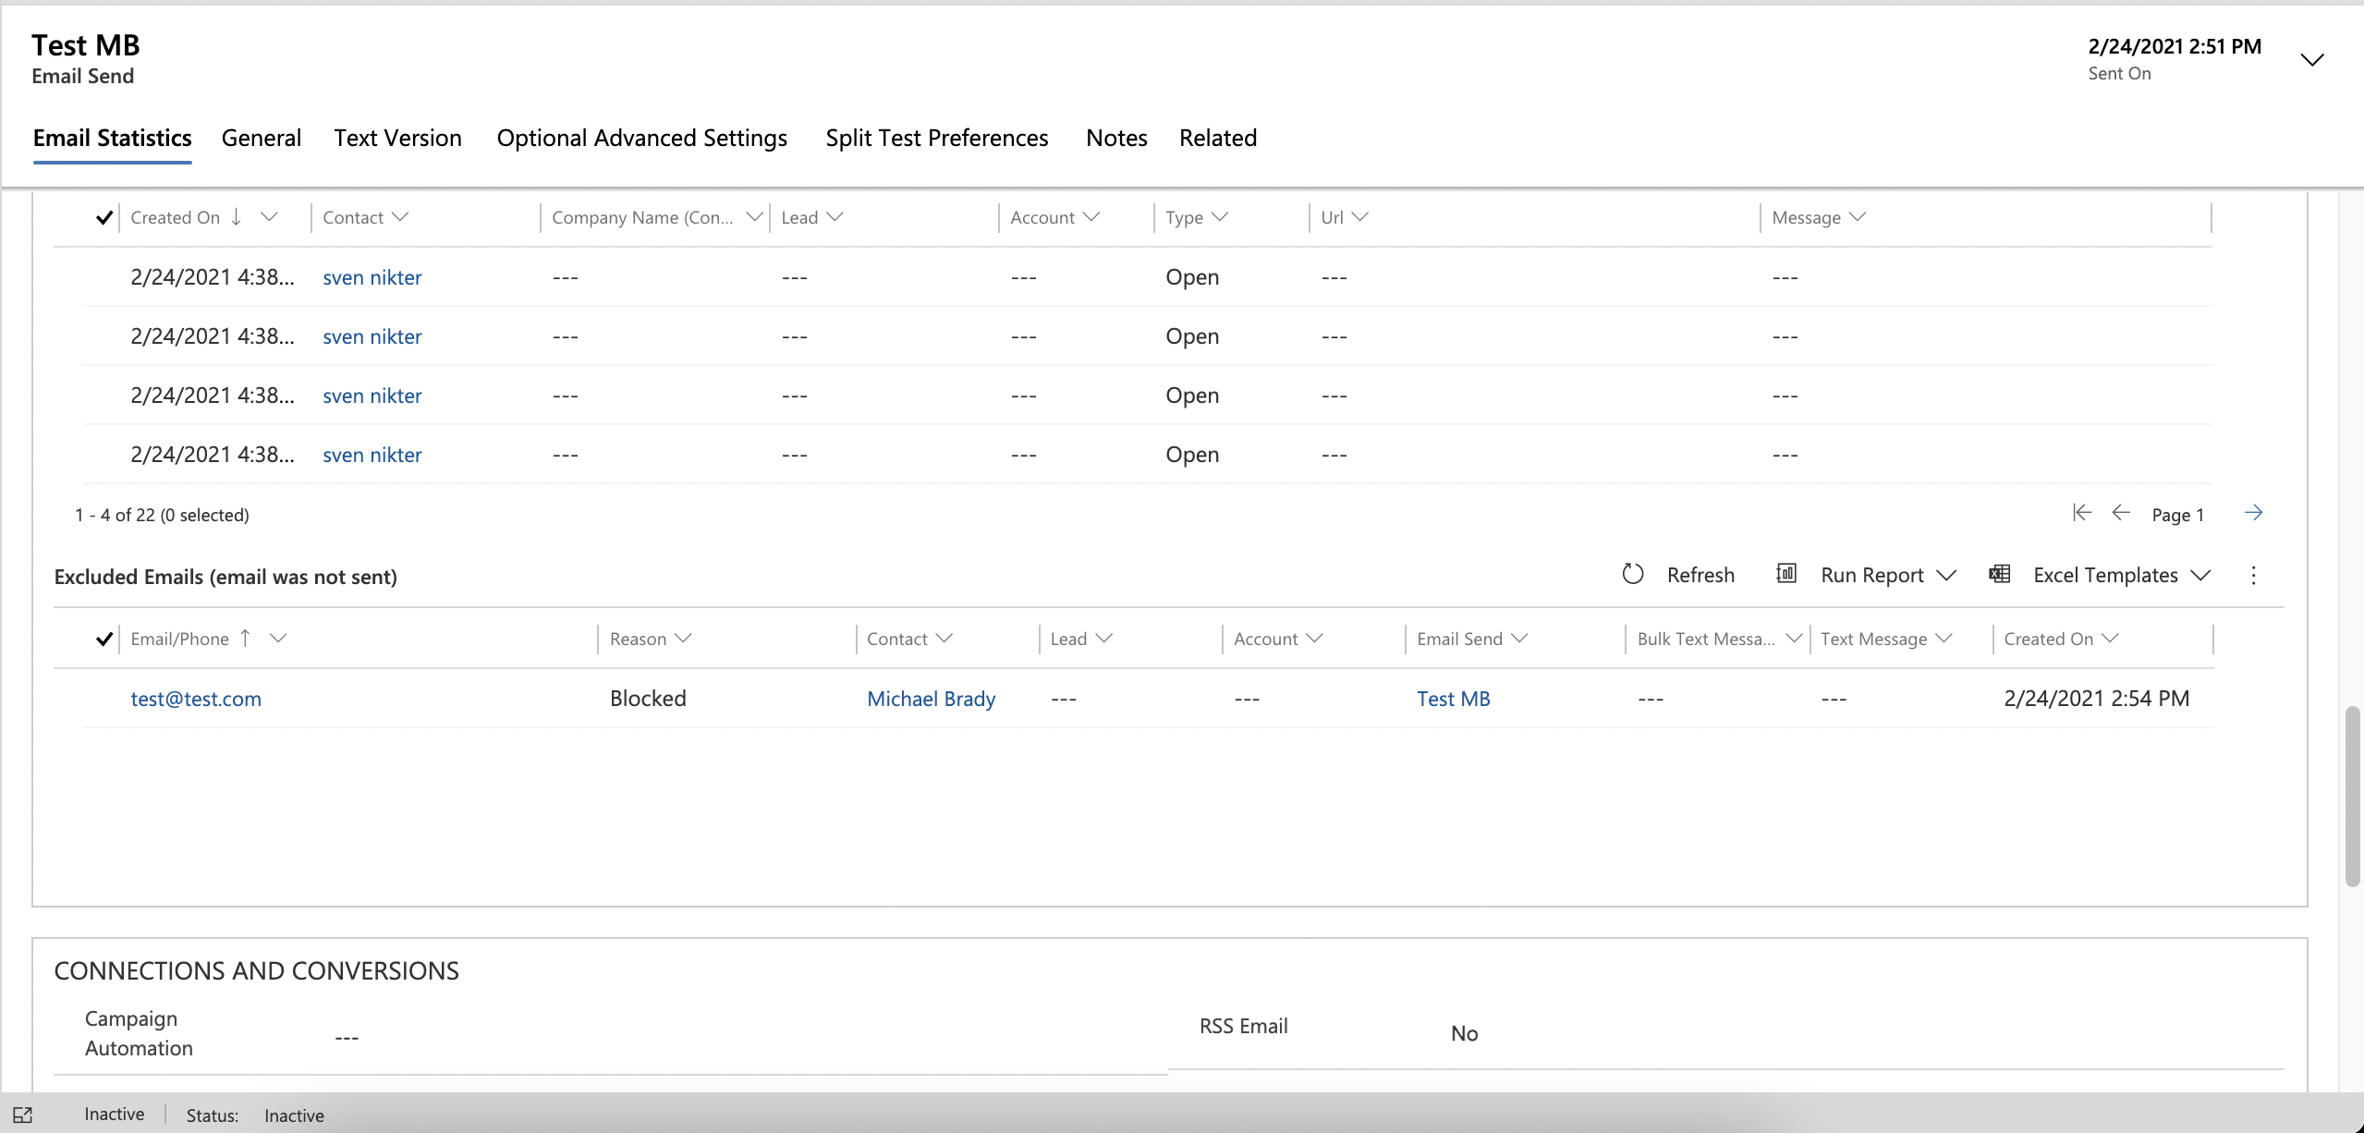2364x1133 pixels.
Task: Click the Excel Templates icon
Action: tap(2000, 574)
